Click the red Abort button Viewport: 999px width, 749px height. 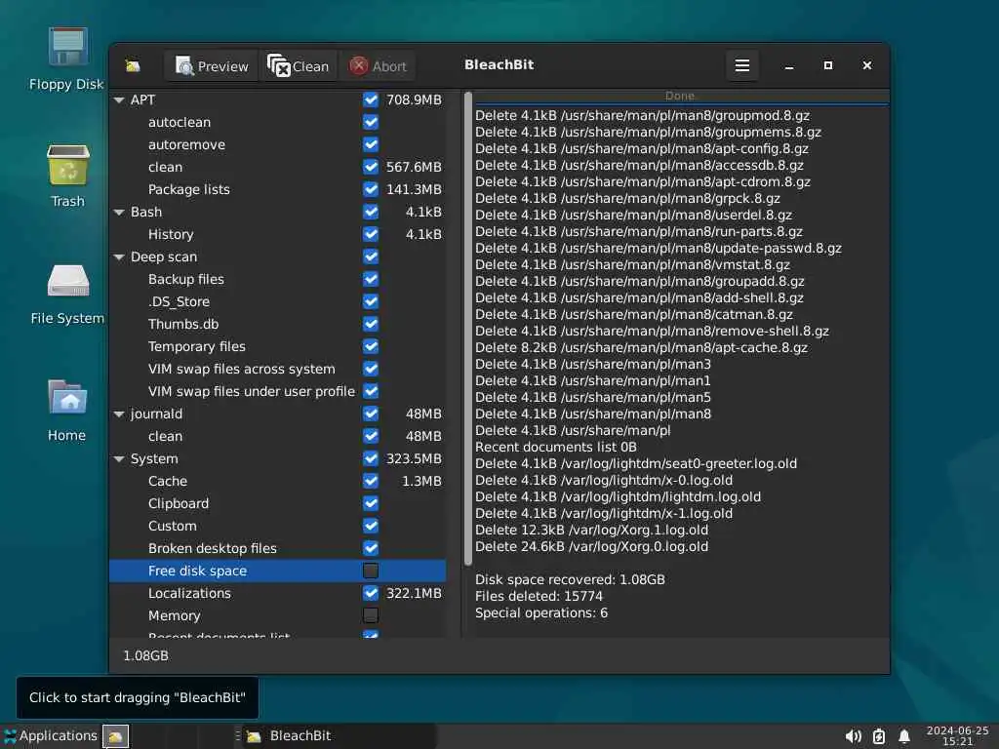[378, 65]
